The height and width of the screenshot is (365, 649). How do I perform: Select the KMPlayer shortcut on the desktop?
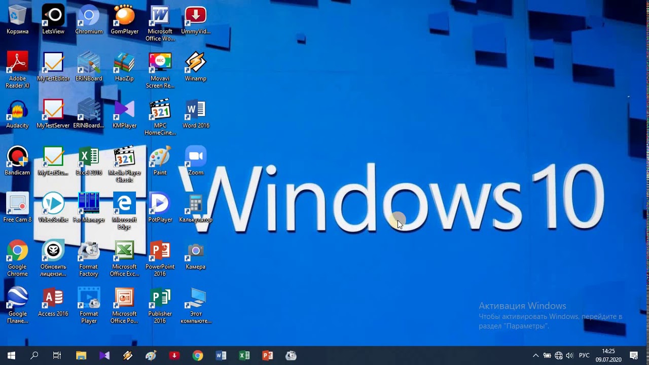124,114
